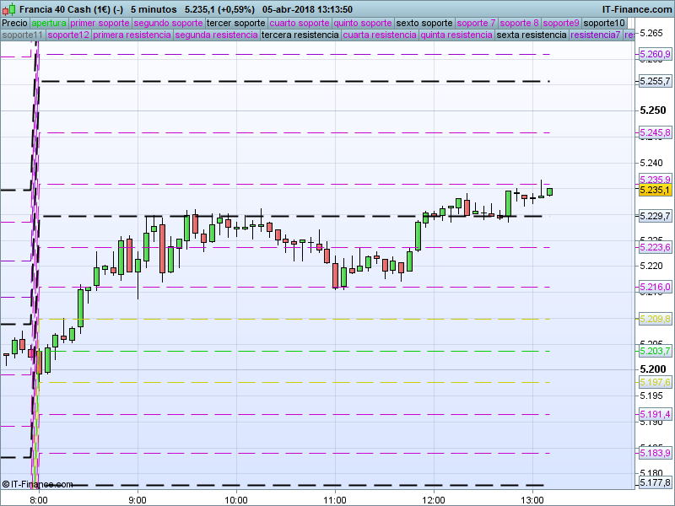Click the sexta resistencia label
Image resolution: width=675 pixels, height=506 pixels.
pyautogui.click(x=532, y=35)
